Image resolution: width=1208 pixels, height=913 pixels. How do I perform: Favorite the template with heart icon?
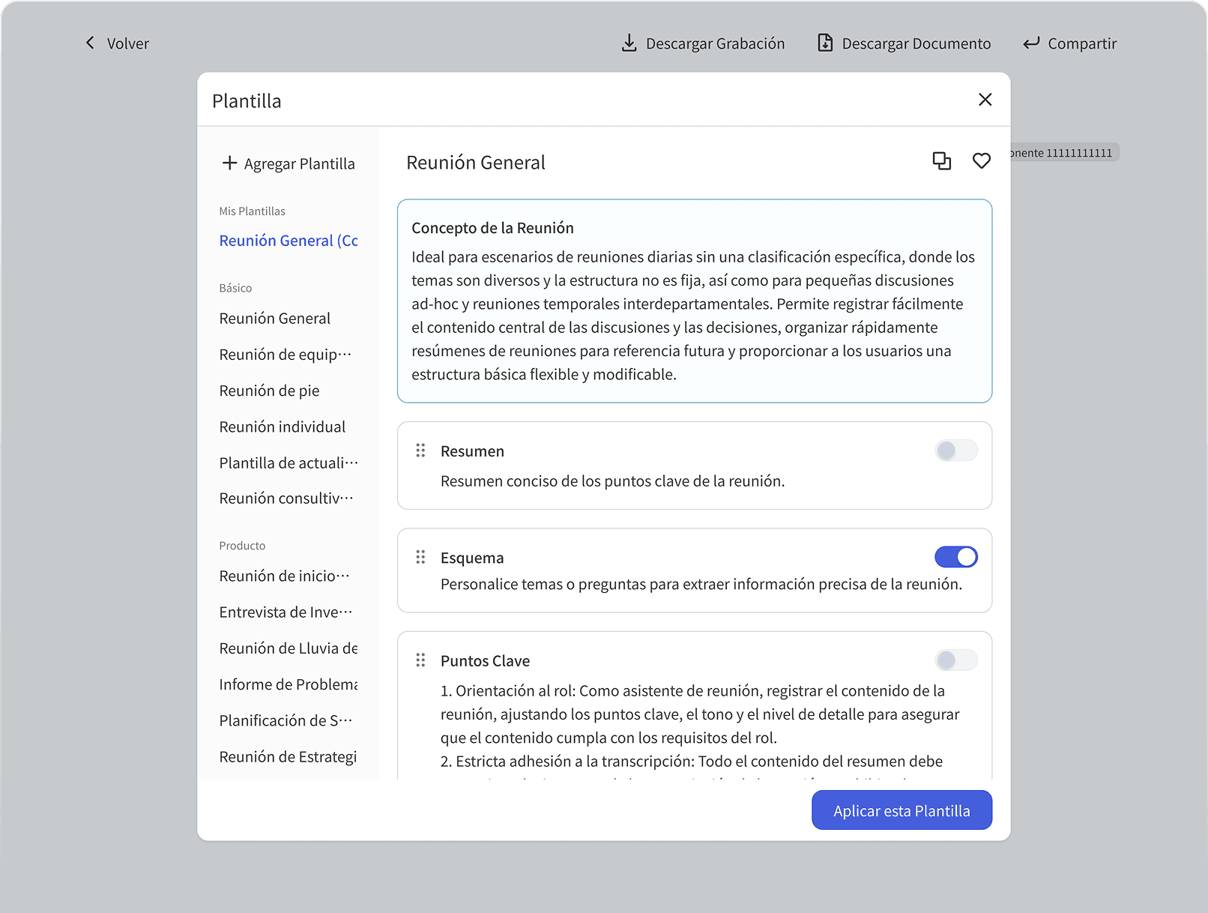[x=981, y=161]
